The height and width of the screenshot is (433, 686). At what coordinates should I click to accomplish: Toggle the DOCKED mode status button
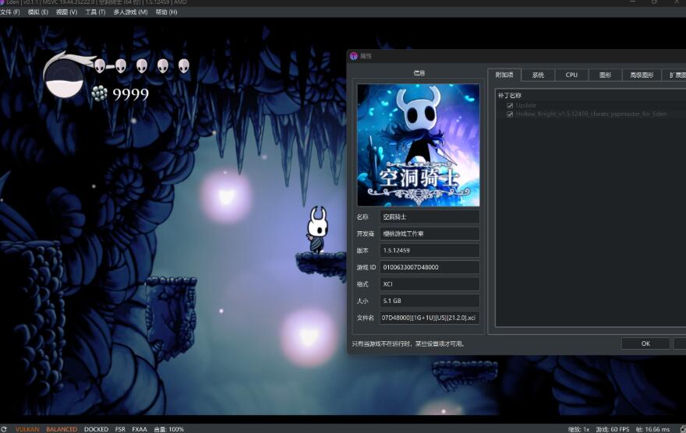click(96, 429)
